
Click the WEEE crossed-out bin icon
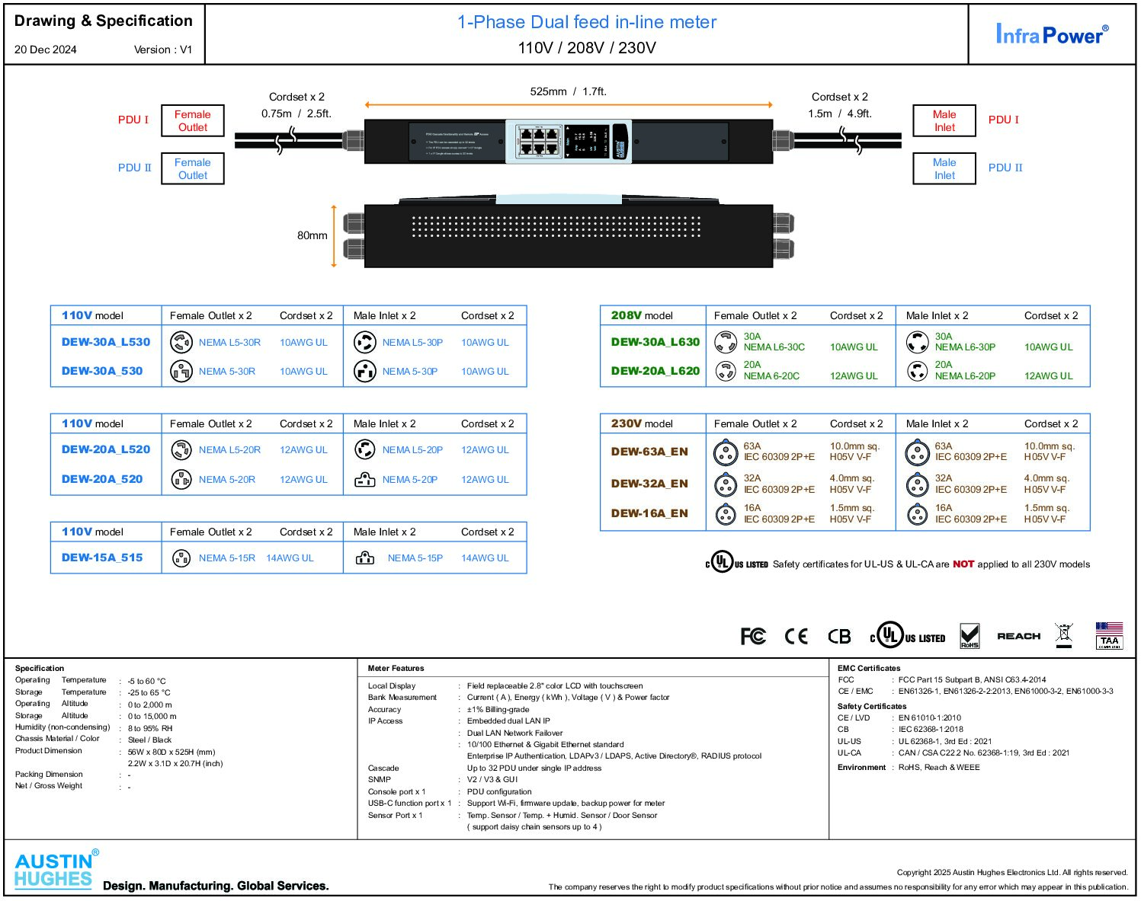(x=1064, y=635)
